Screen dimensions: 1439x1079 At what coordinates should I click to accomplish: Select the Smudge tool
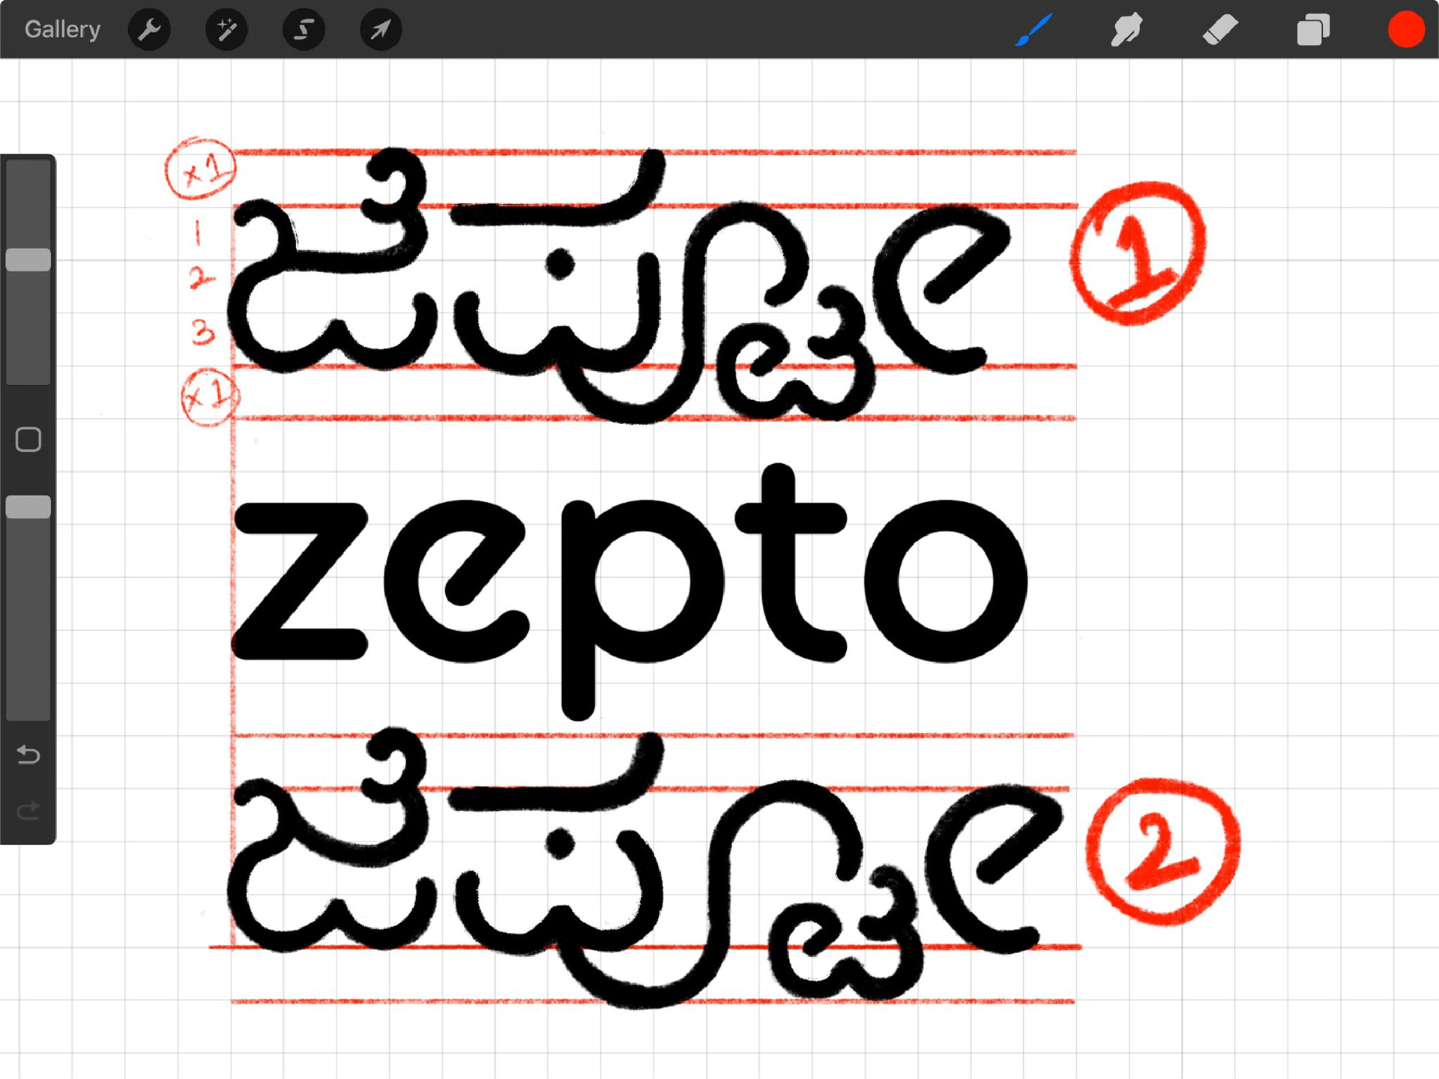(1126, 30)
